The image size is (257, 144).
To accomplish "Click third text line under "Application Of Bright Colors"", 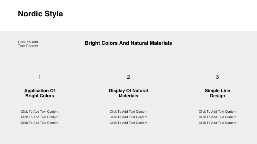I will click(x=40, y=123).
